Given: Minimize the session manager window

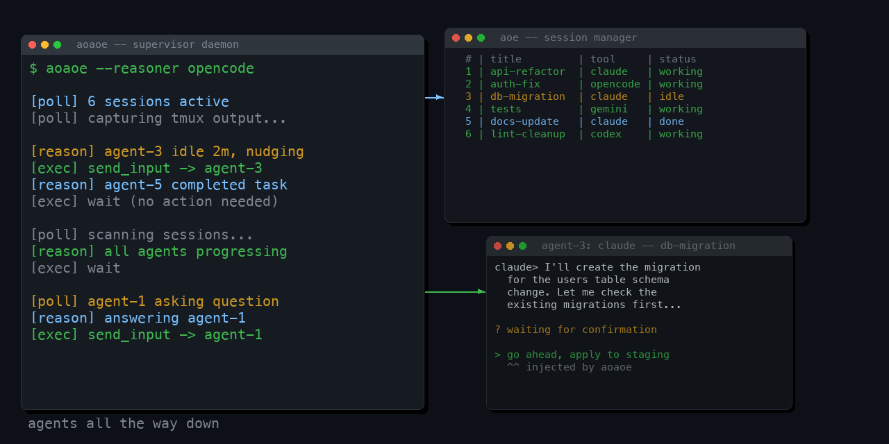Looking at the screenshot, I should (x=468, y=38).
